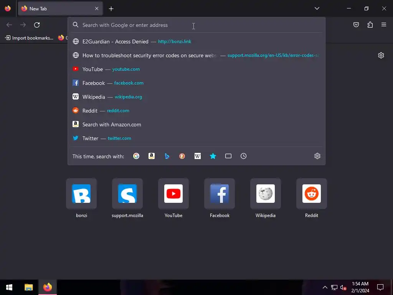
Task: Open the Extensions puzzle icon
Action: pyautogui.click(x=370, y=25)
